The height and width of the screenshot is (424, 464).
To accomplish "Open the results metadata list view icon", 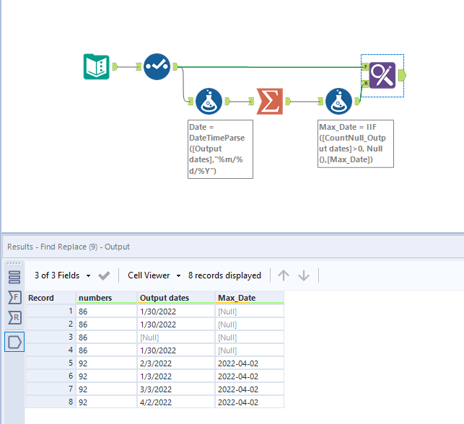I will tap(14, 278).
